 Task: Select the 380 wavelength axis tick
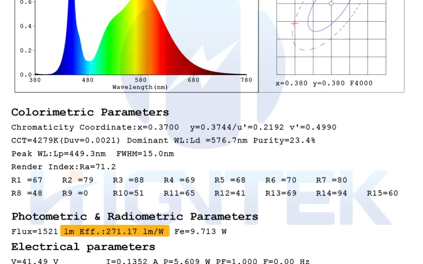[35, 80]
